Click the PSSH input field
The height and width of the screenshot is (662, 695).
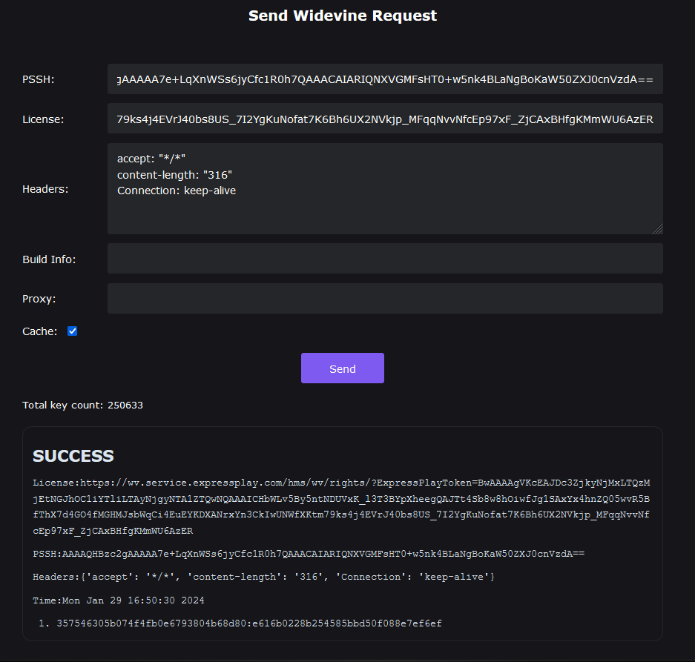click(385, 79)
